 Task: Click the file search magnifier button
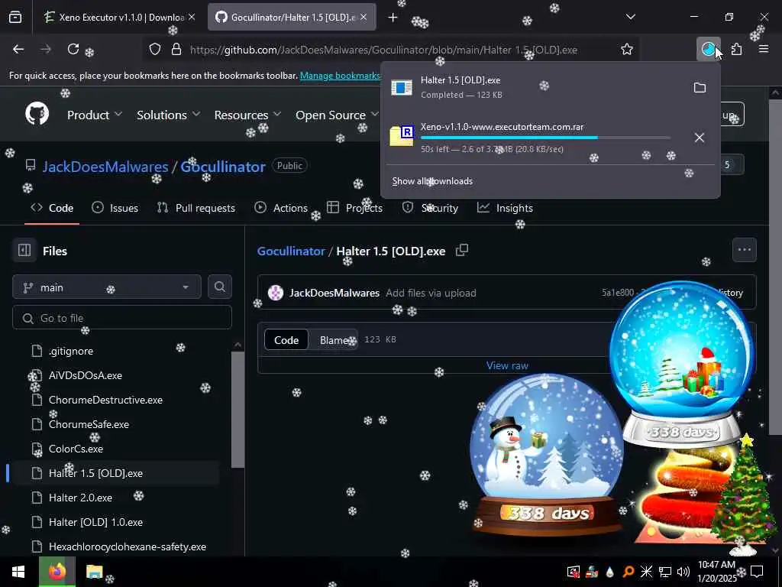[x=219, y=287]
